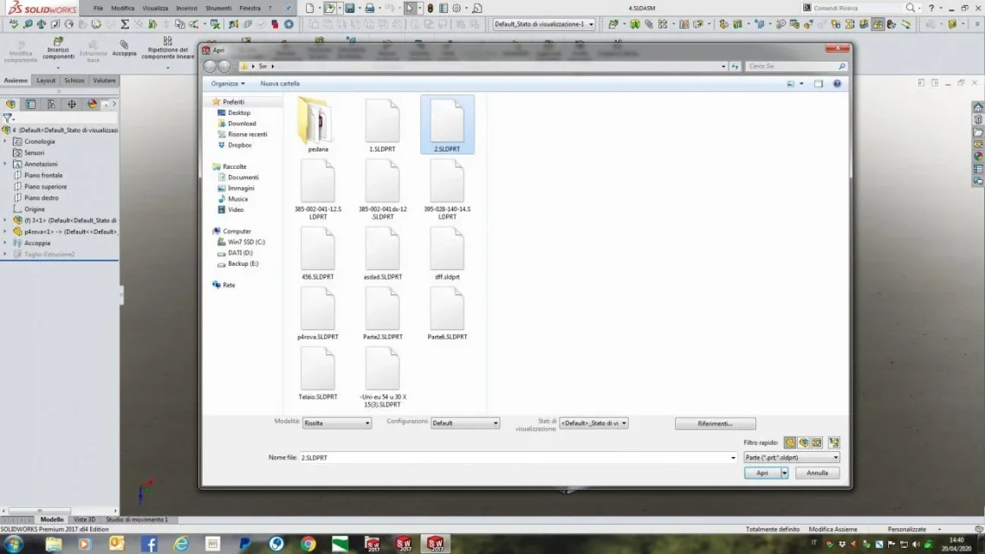Select the FeatureManager design tree tab icon
The image size is (985, 554).
click(10, 104)
